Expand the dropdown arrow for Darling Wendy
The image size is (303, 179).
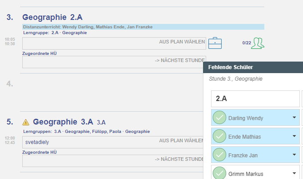(x=294, y=117)
